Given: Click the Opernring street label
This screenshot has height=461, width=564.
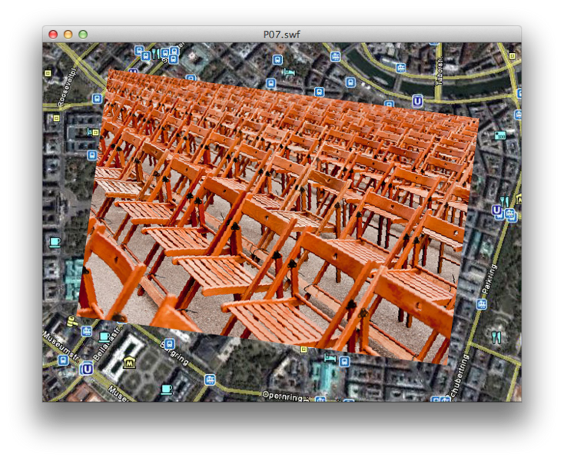Looking at the screenshot, I should pyautogui.click(x=283, y=396).
